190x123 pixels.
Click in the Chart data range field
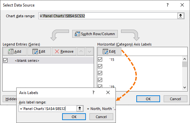(108, 16)
